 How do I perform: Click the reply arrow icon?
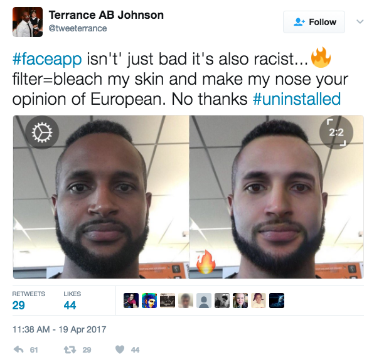[x=19, y=349]
